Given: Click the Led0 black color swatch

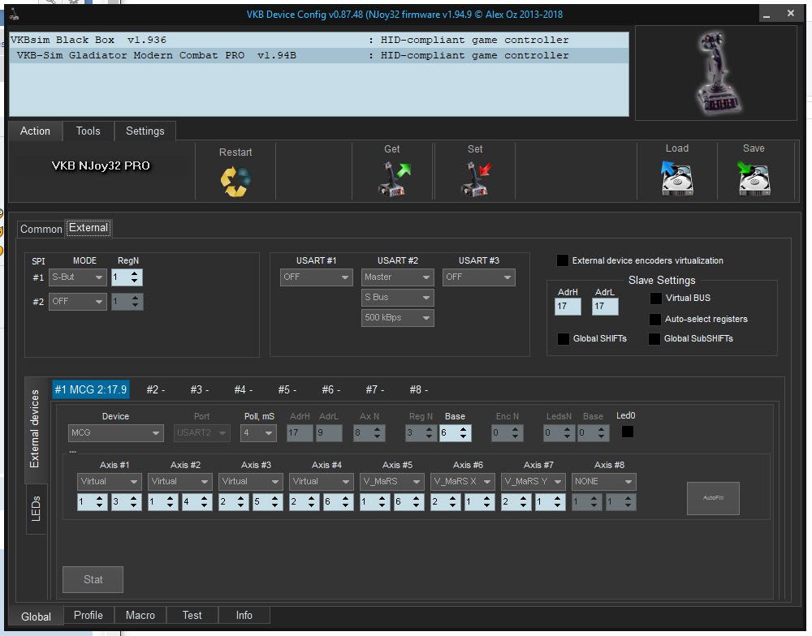Looking at the screenshot, I should tap(627, 432).
